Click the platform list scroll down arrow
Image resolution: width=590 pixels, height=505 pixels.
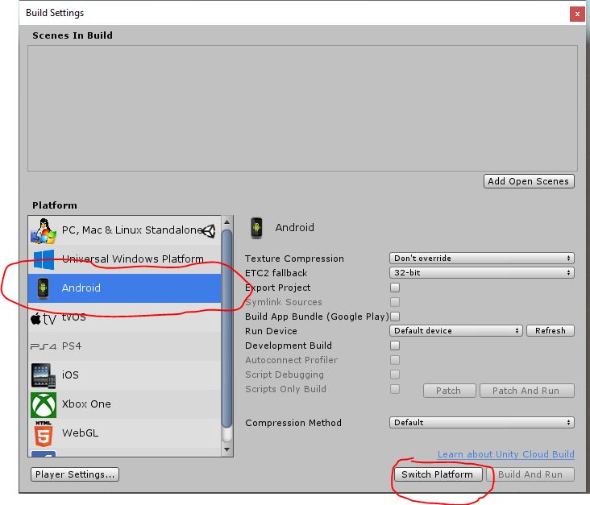pyautogui.click(x=227, y=449)
